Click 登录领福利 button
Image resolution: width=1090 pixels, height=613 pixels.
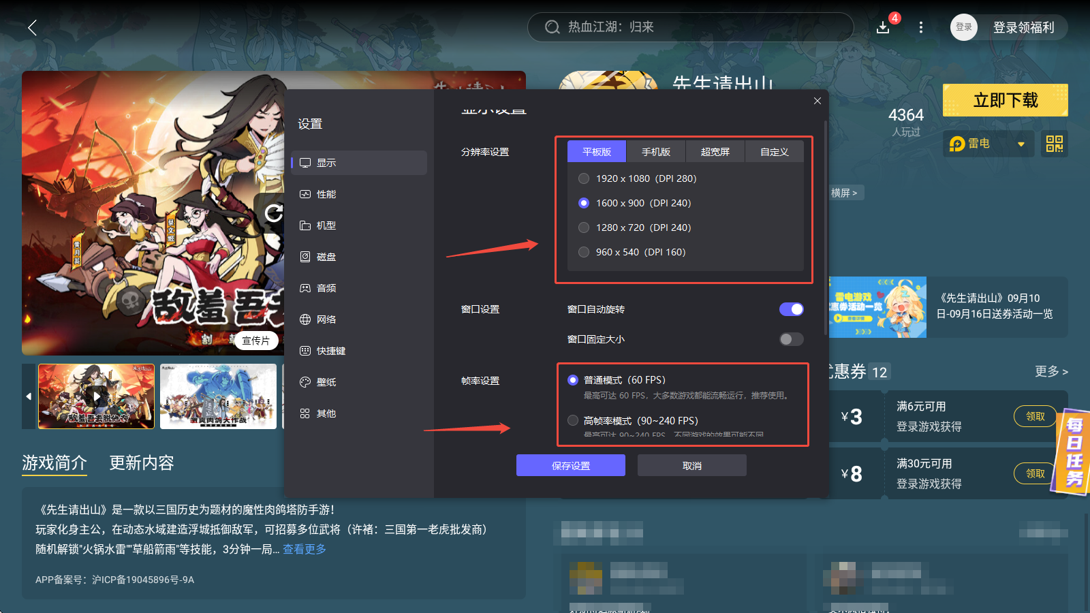[x=1023, y=27]
